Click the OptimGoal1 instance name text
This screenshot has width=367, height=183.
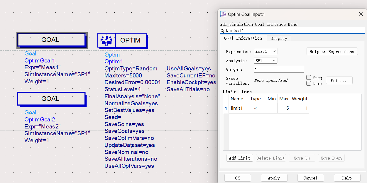point(40,61)
